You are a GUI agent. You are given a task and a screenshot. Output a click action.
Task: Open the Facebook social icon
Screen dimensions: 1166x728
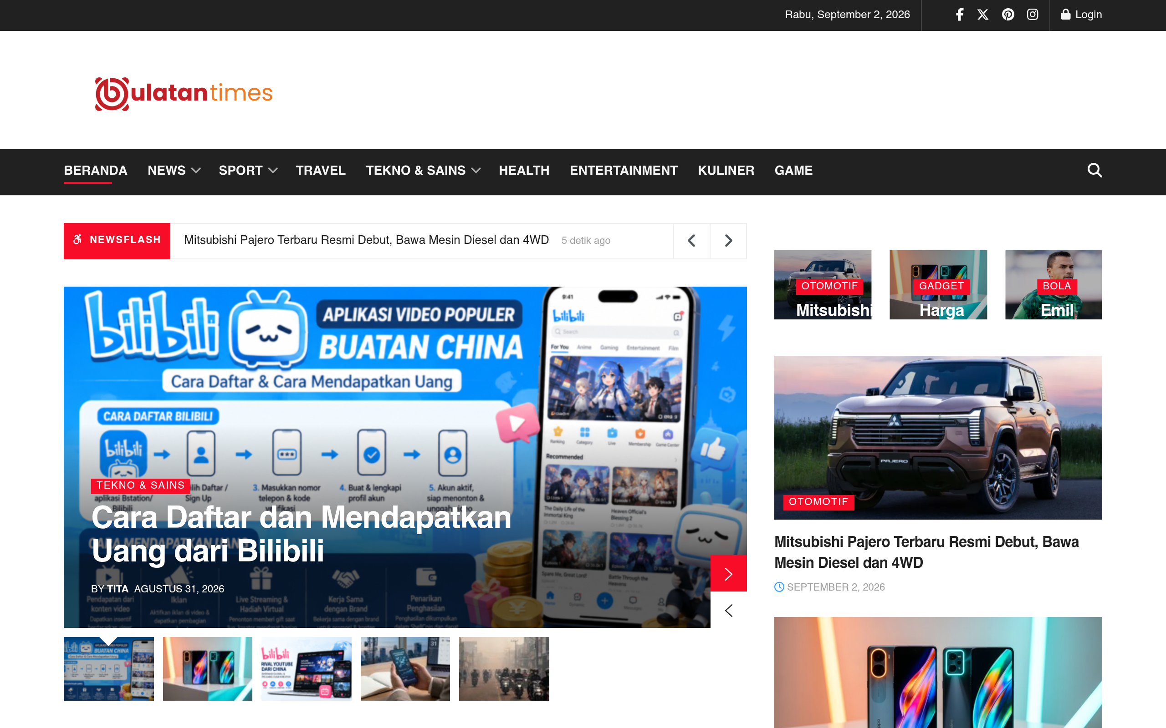[959, 15]
